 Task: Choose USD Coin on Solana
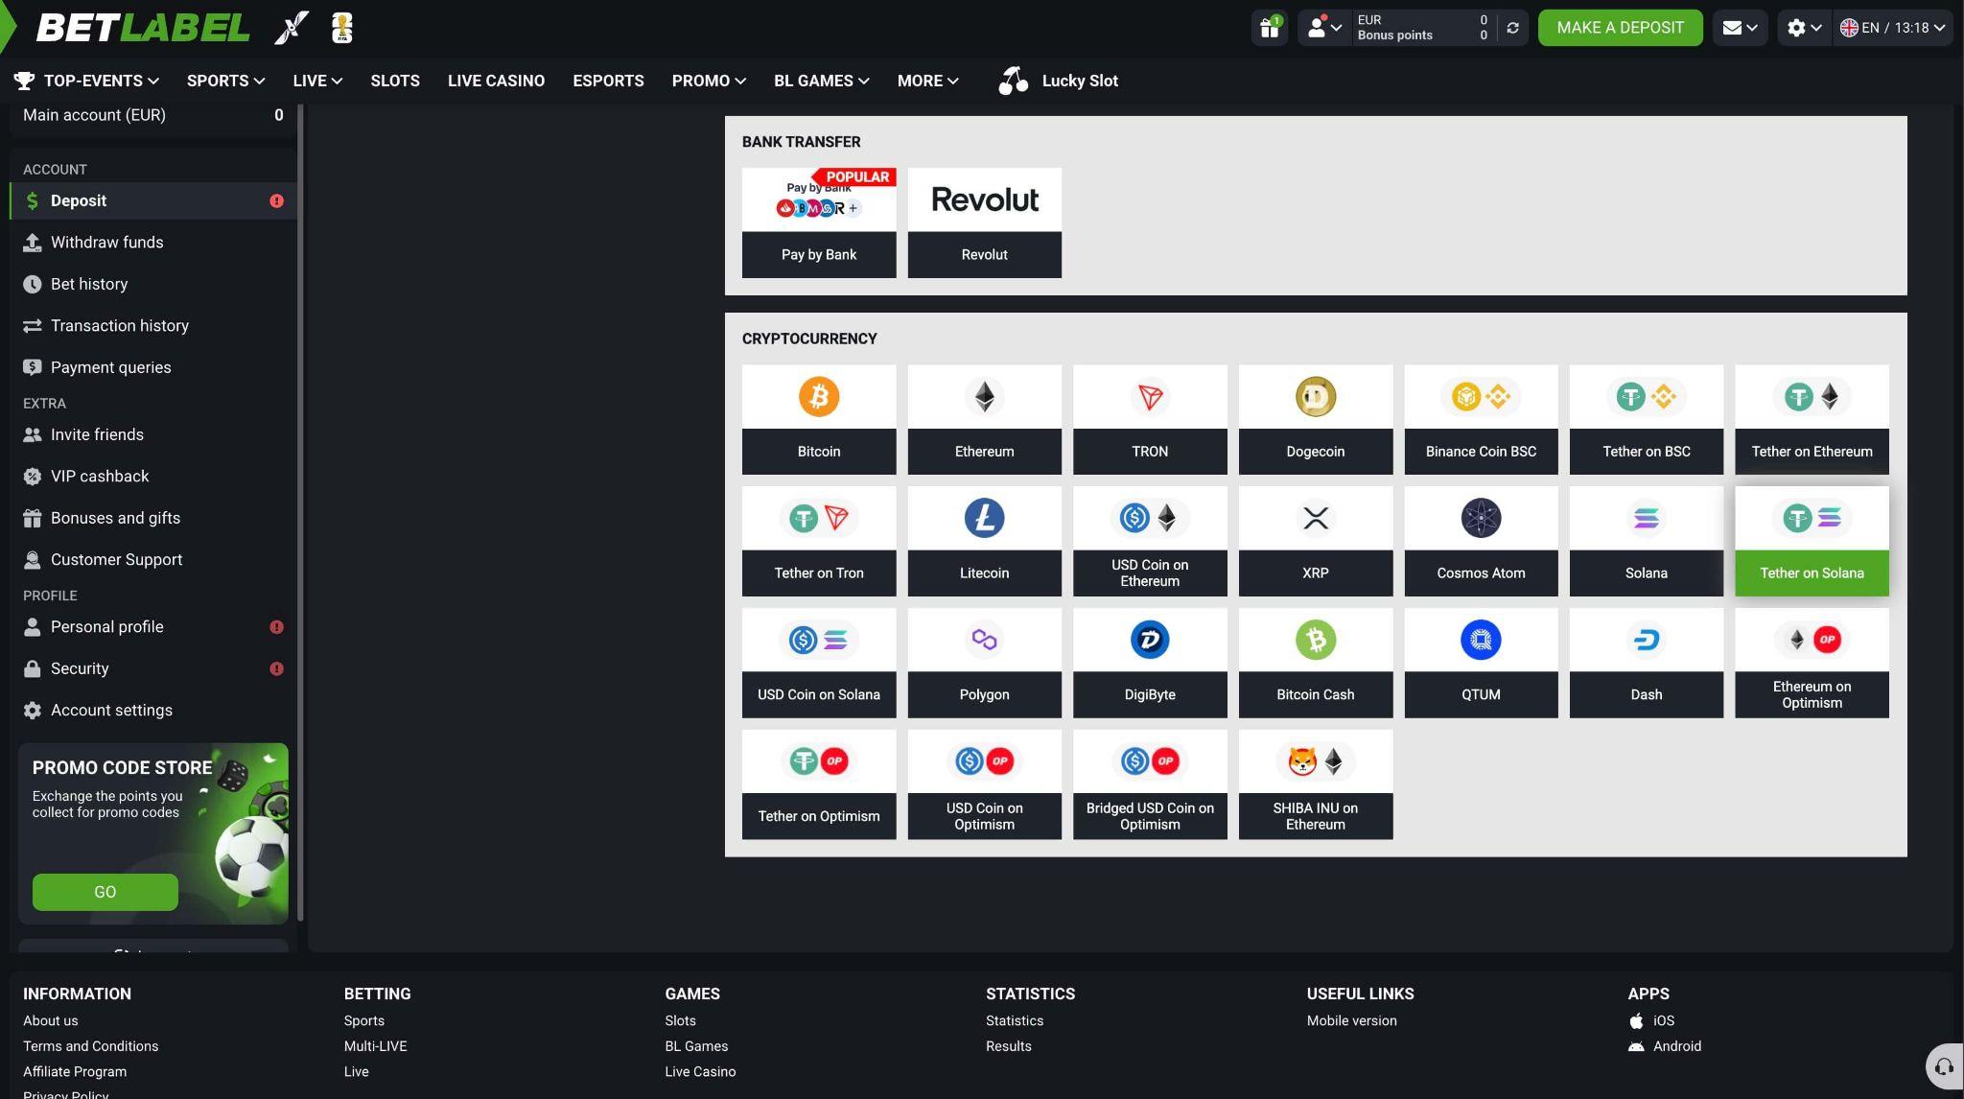click(818, 663)
